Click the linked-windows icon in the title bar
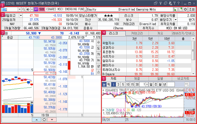This screenshot has width=197, height=124. 156,3
